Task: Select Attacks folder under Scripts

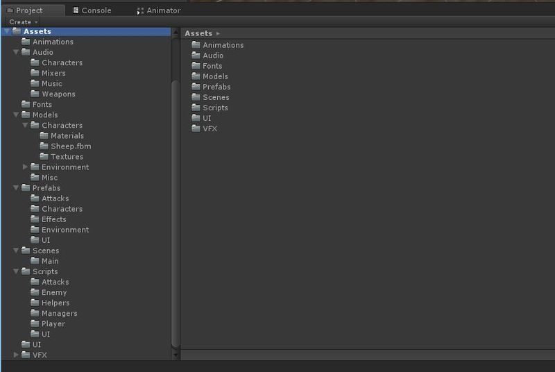Action: pos(55,282)
